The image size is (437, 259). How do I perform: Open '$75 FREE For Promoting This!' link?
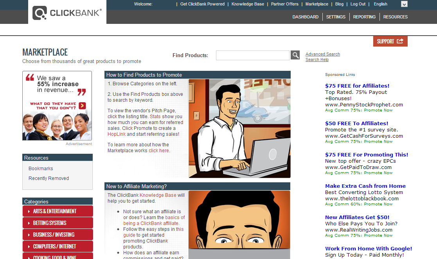pyautogui.click(x=367, y=155)
